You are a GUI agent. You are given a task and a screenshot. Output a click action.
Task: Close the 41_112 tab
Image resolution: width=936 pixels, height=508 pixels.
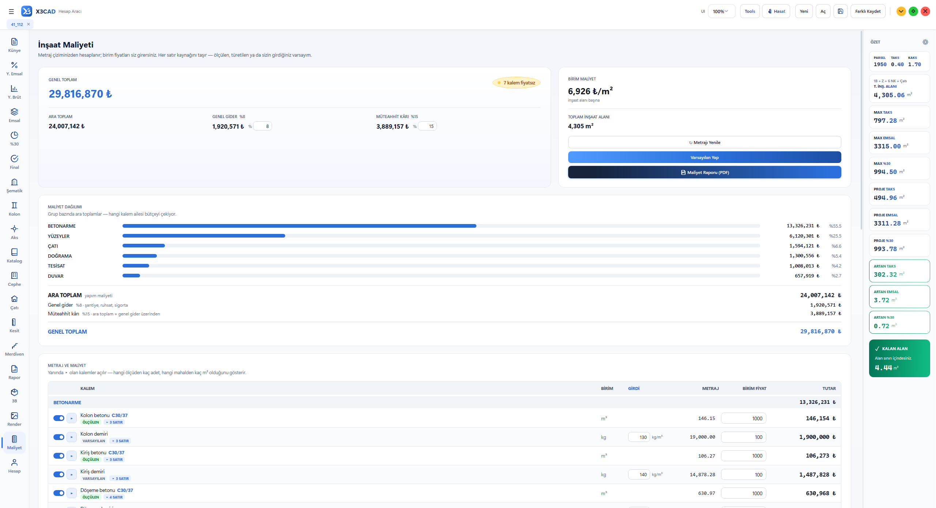point(29,24)
